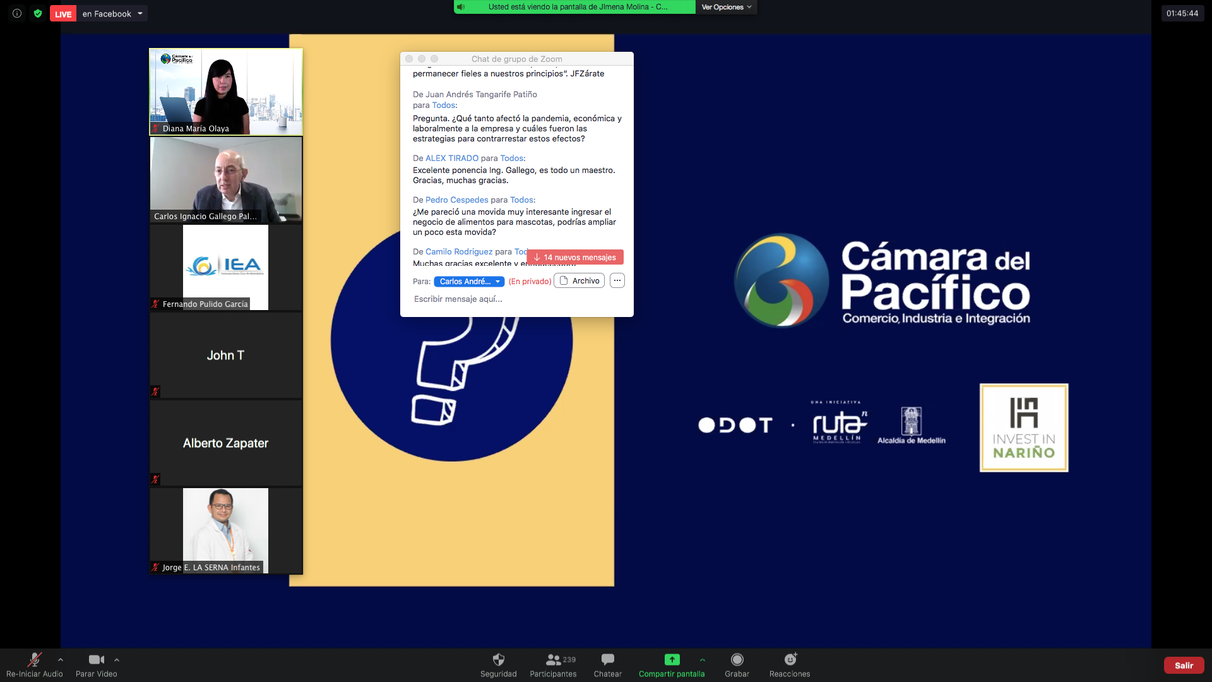Expand the 'en Facebook' live stream dropdown
This screenshot has width=1212, height=682.
coord(140,13)
